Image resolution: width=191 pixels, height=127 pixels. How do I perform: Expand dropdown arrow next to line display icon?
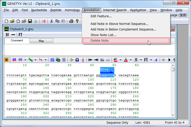25,60
